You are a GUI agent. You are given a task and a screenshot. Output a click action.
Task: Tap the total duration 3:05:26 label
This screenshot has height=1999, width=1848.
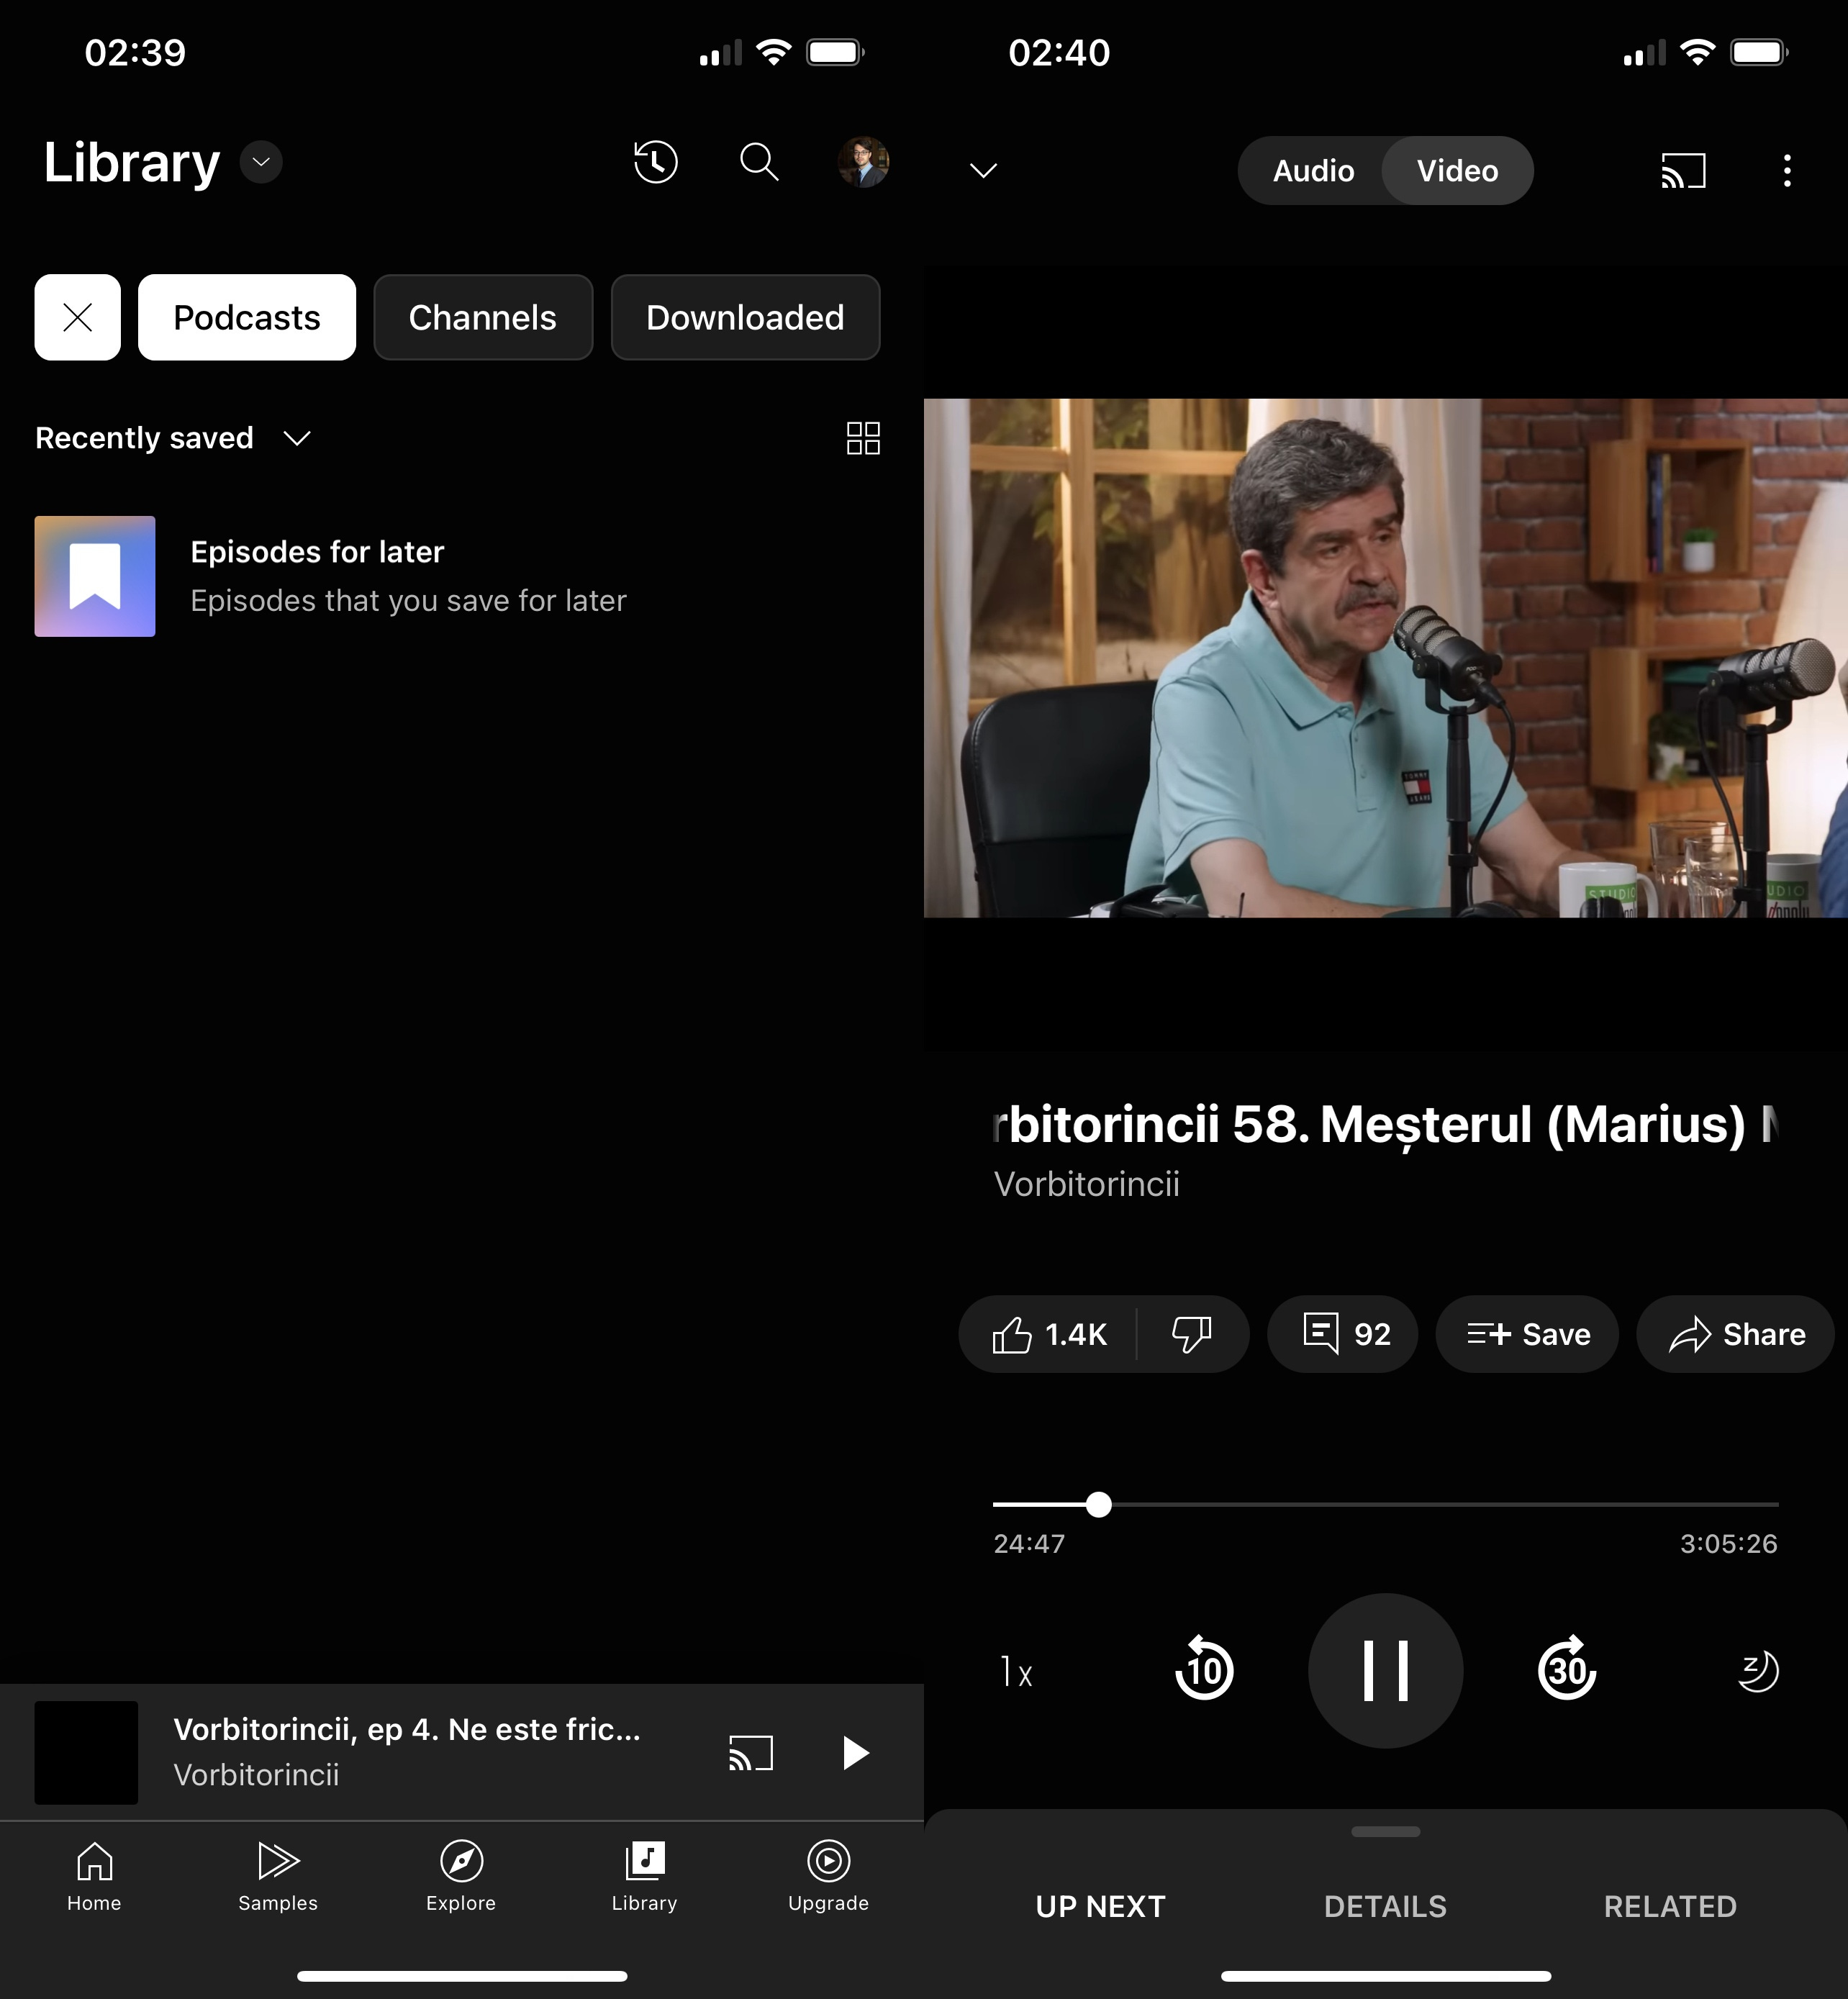pyautogui.click(x=1729, y=1543)
